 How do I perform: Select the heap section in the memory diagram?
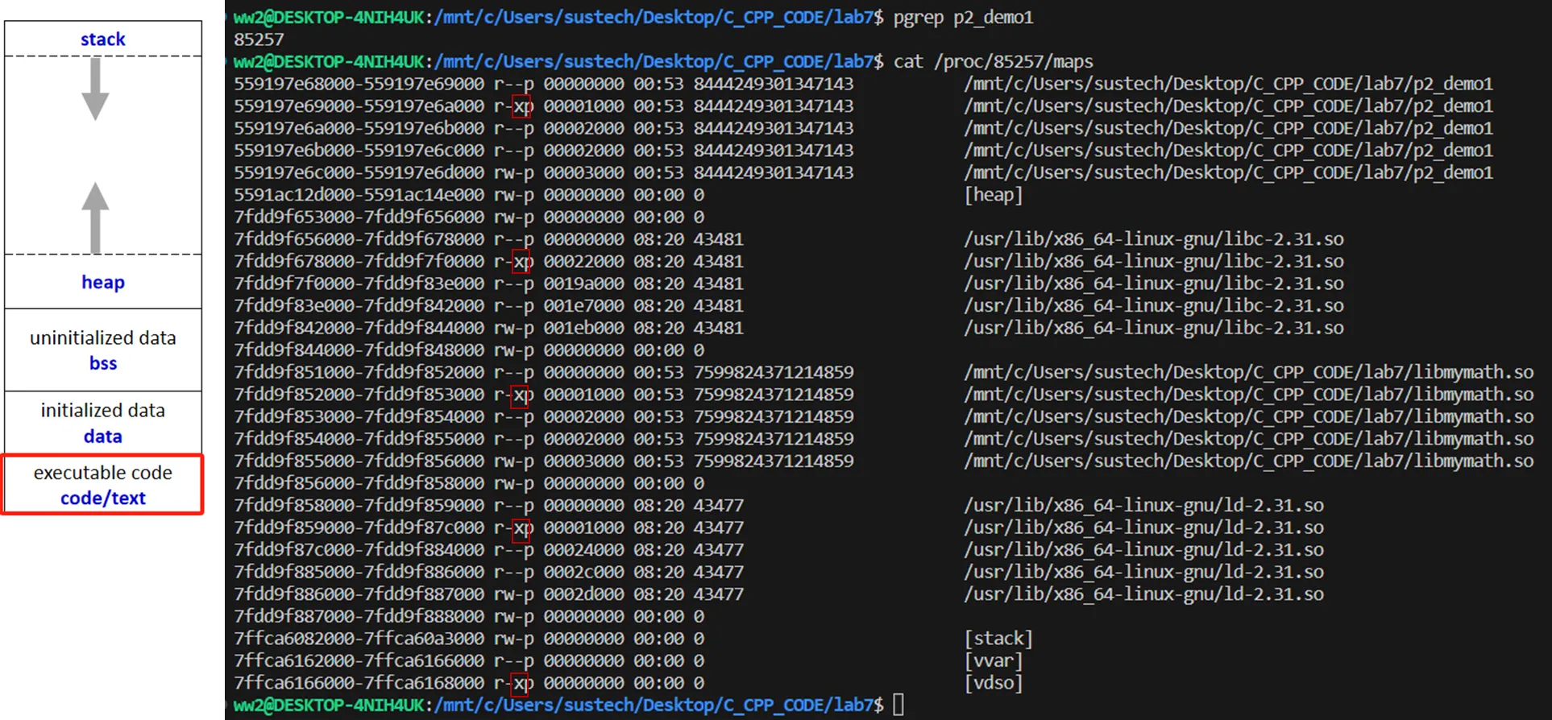[x=102, y=282]
